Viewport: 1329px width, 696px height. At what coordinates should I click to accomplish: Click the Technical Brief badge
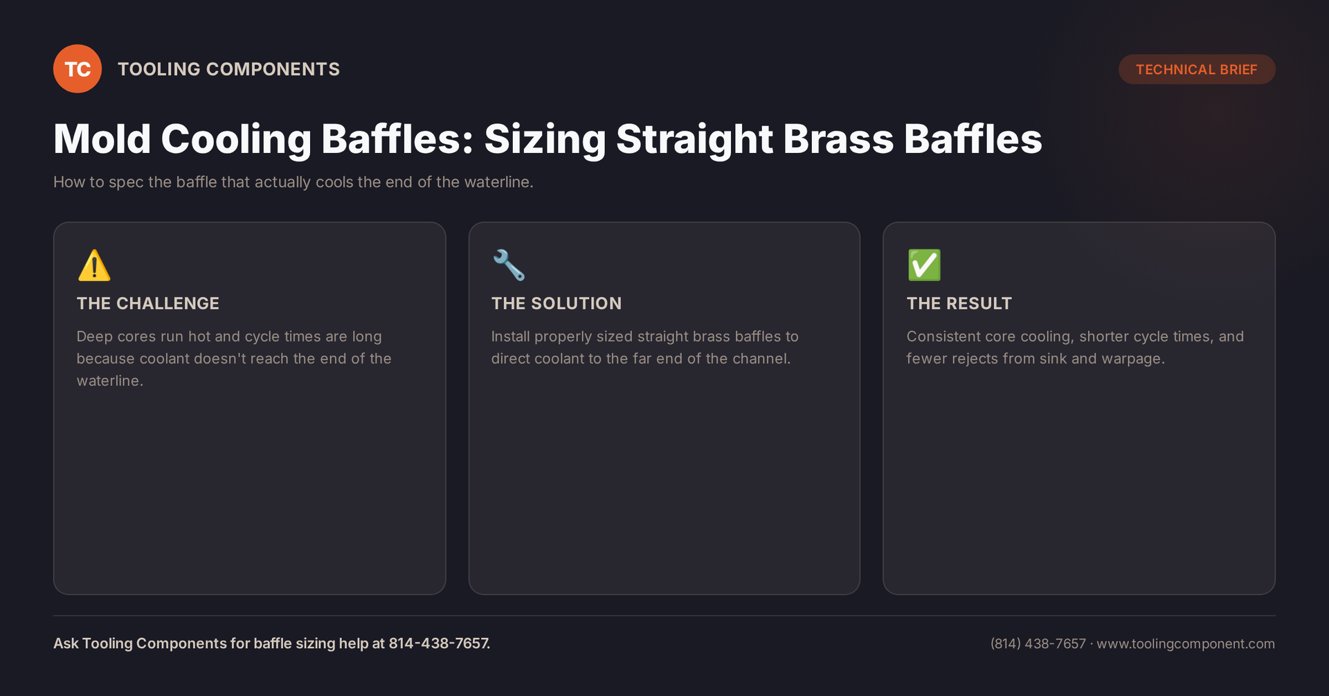[1197, 69]
